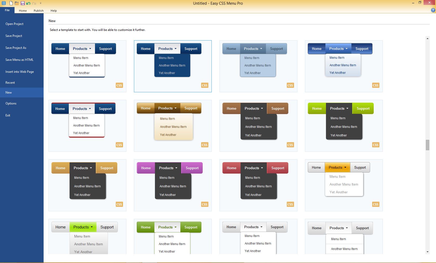The image size is (436, 263).
Task: Click the New document quick access icon
Action: (x=11, y=3)
